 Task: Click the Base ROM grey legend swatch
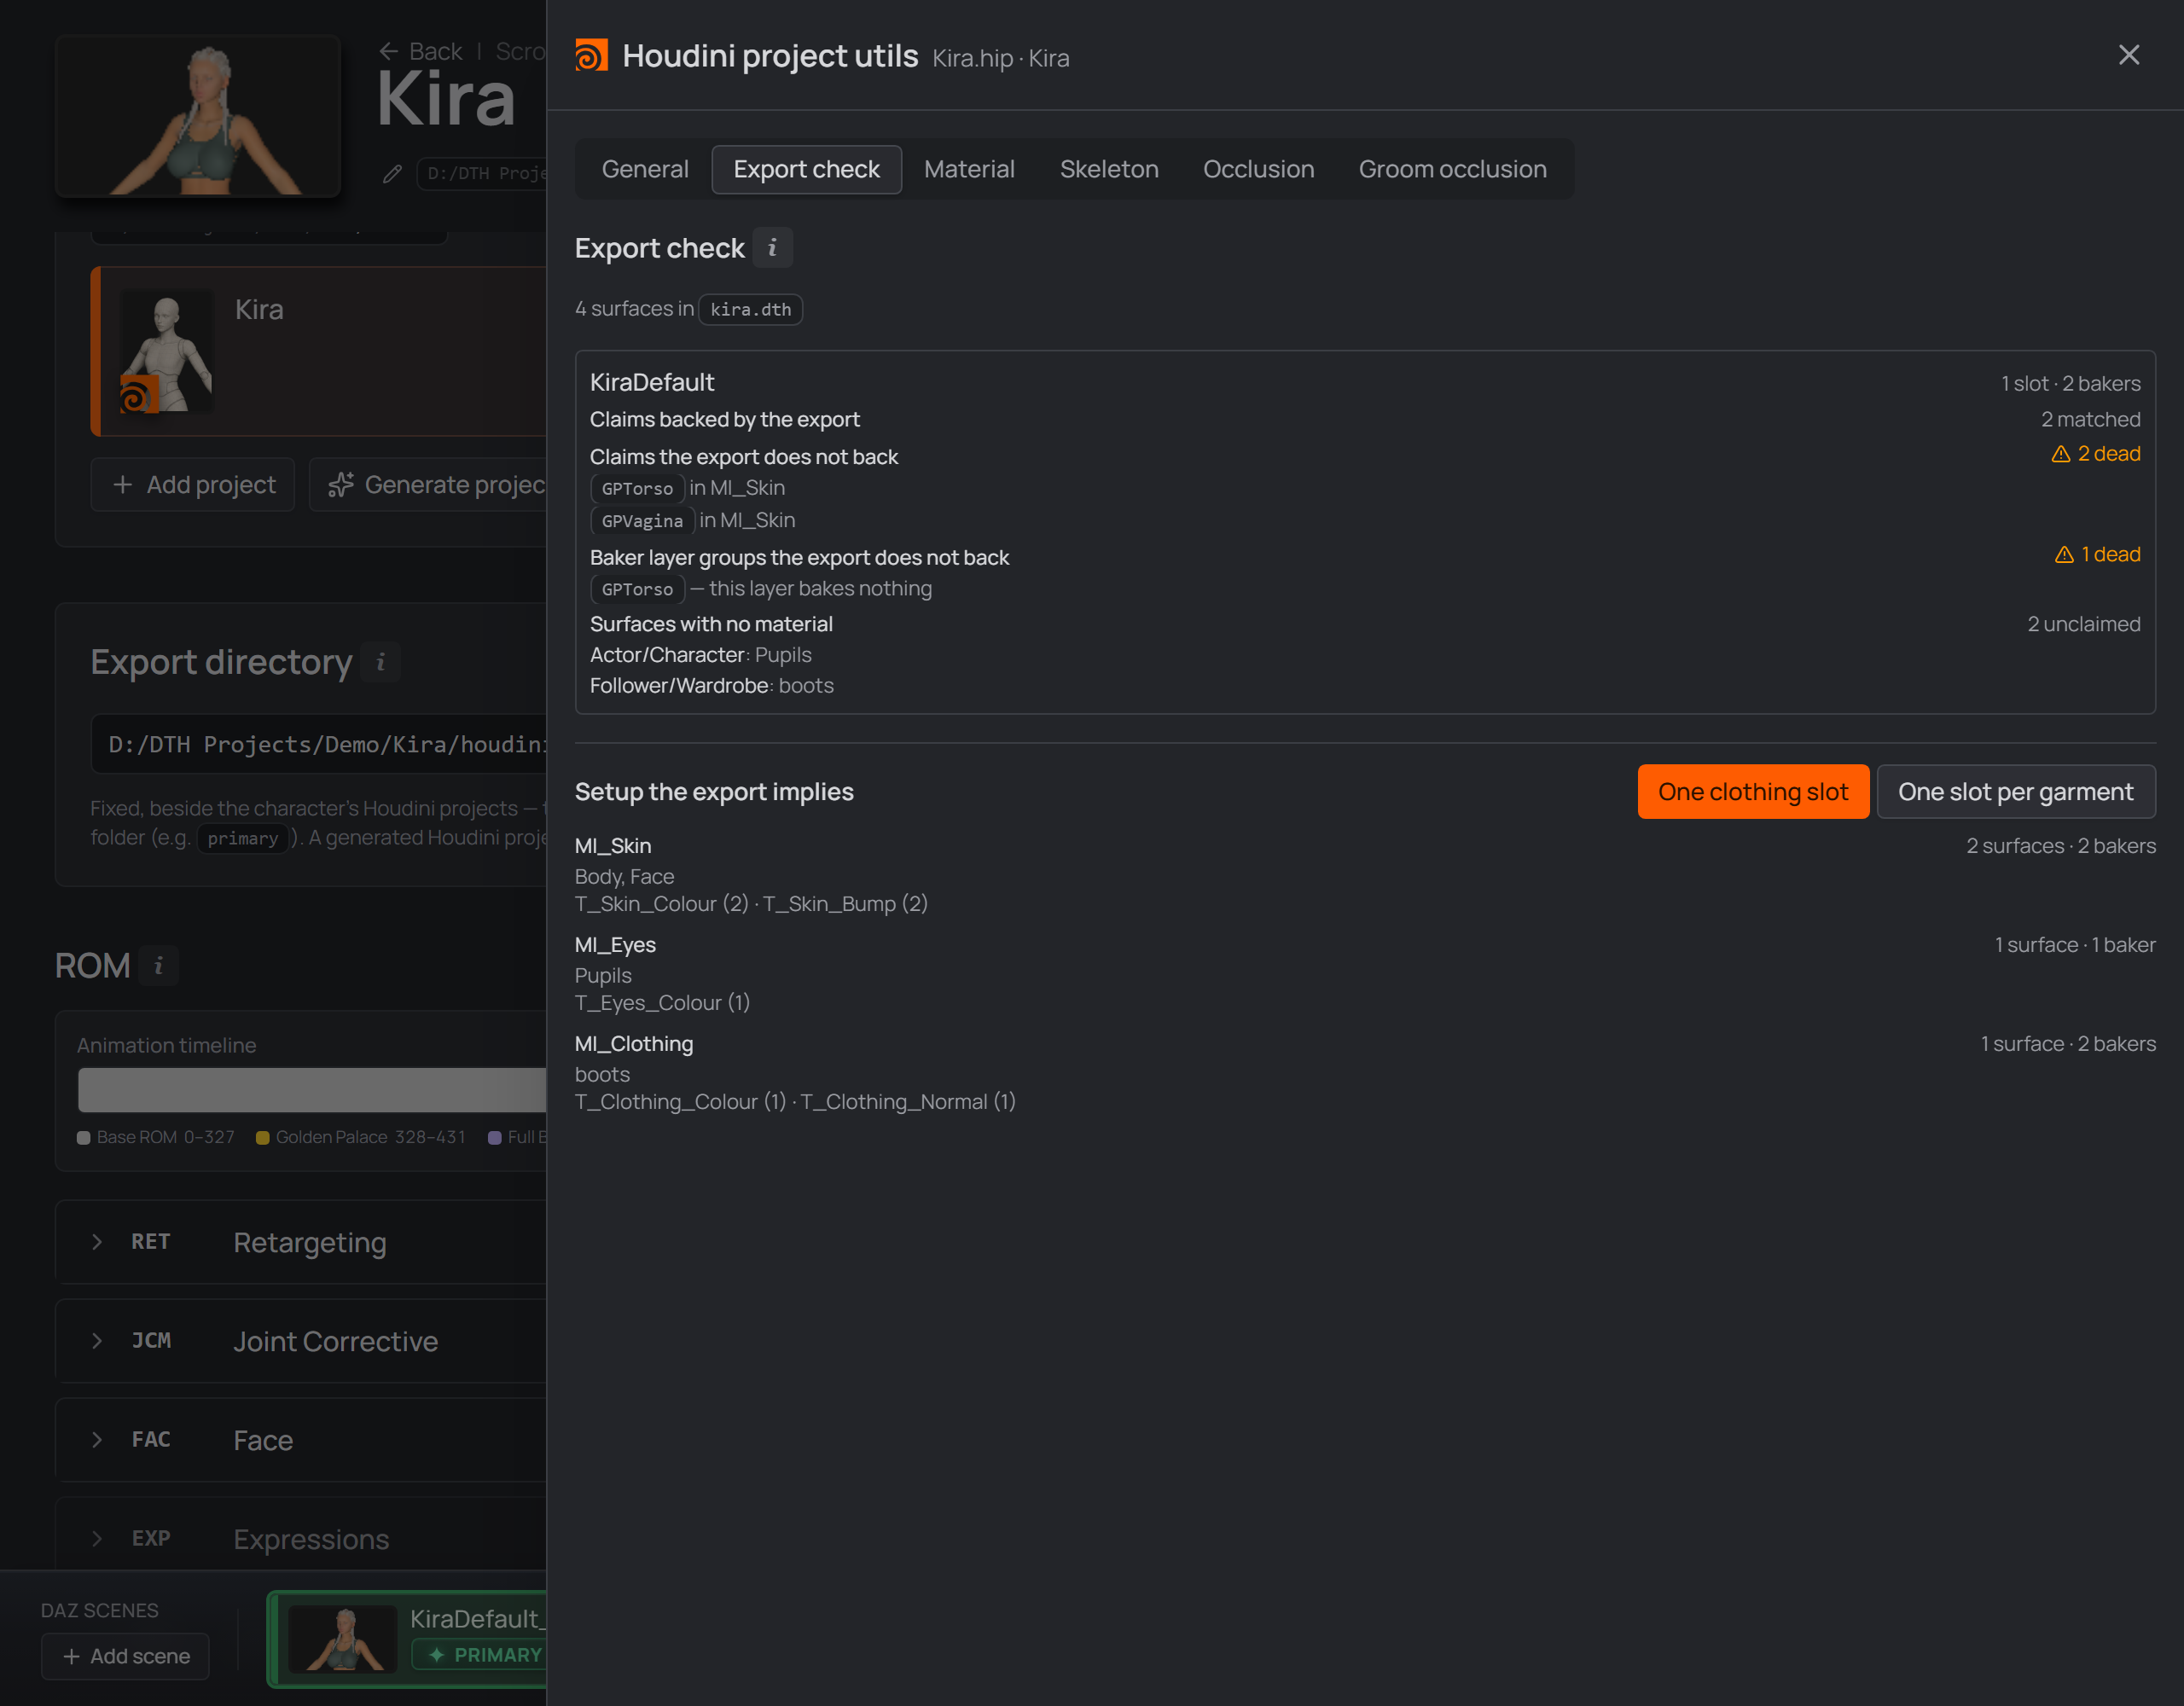tap(84, 1138)
